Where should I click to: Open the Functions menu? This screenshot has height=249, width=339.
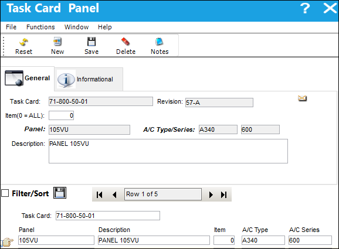[40, 27]
